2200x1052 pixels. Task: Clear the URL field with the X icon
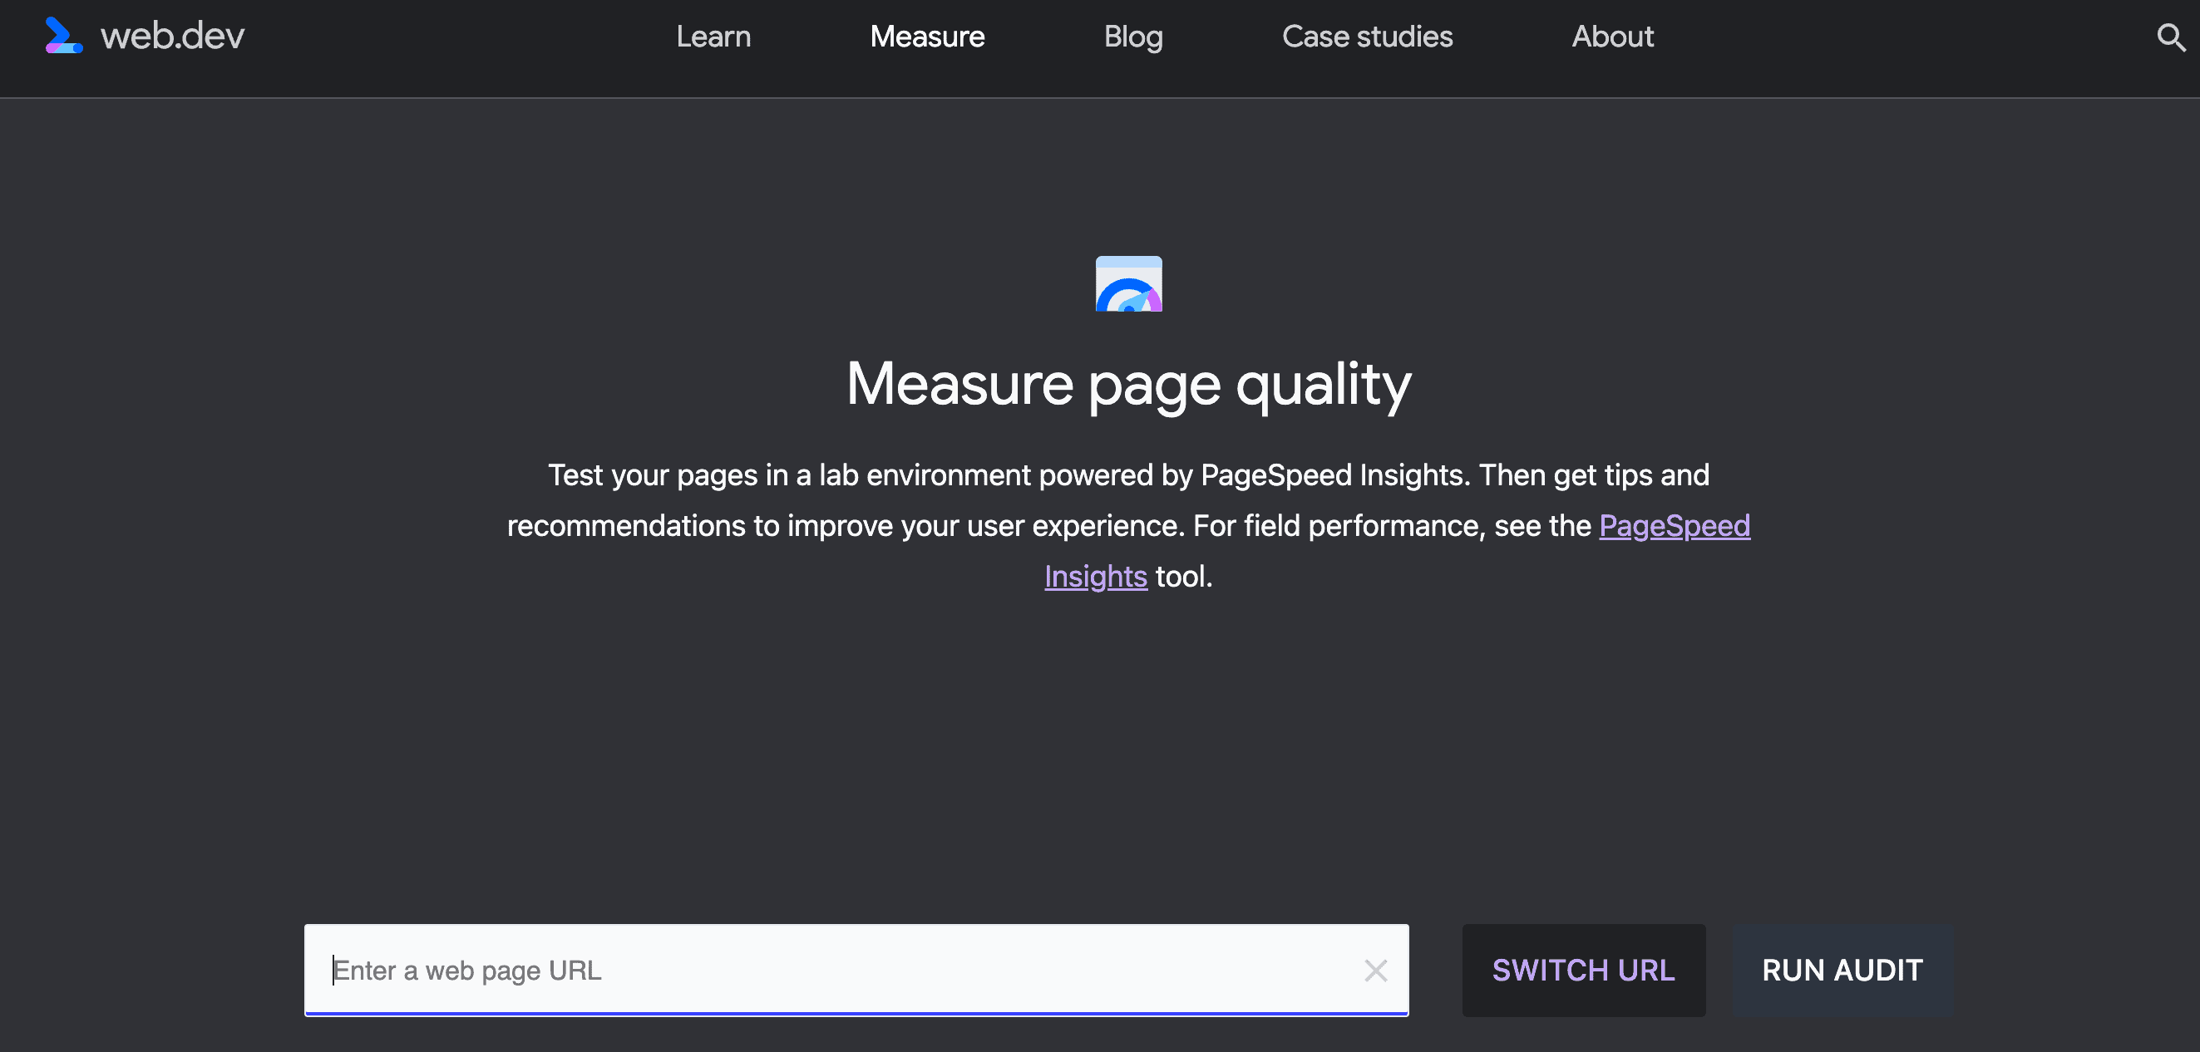click(1375, 970)
